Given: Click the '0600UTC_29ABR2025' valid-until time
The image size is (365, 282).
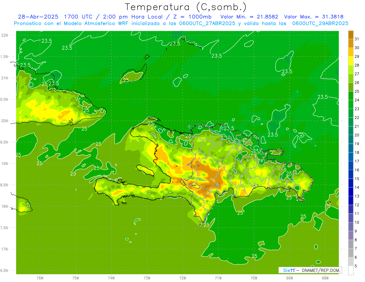Looking at the screenshot, I should tap(320, 23).
